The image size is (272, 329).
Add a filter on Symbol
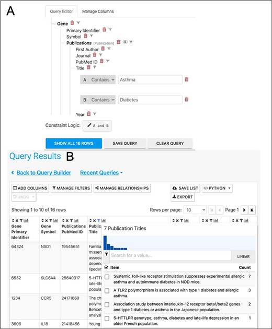(92, 36)
